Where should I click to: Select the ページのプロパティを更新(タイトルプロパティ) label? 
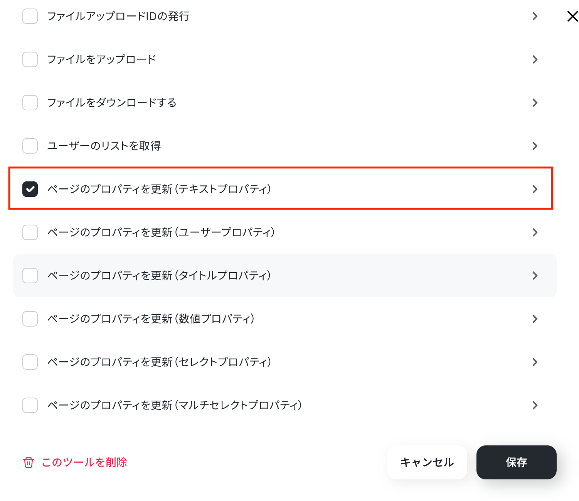(x=159, y=276)
